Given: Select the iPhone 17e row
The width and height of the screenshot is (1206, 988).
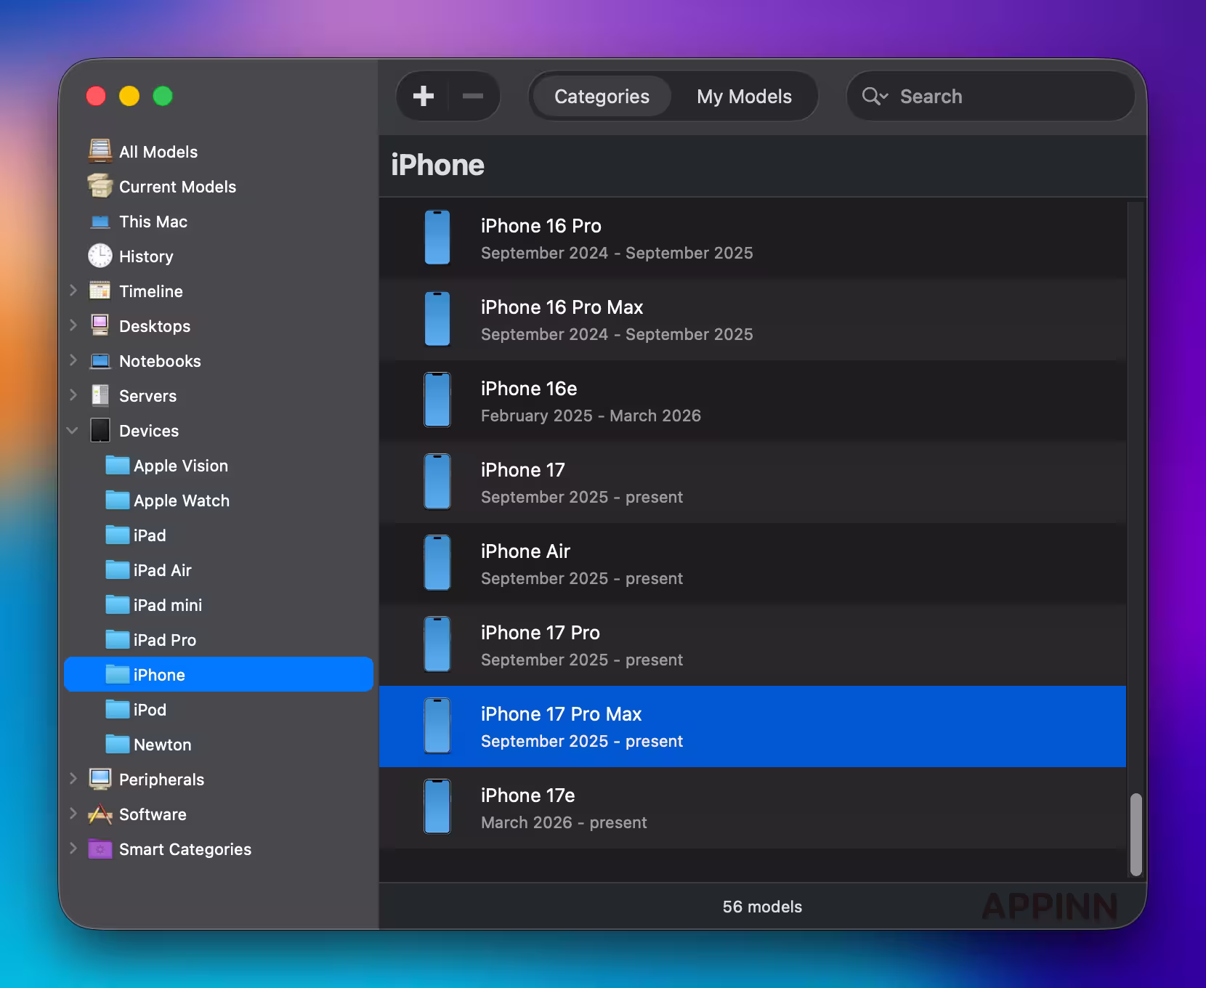Looking at the screenshot, I should click(752, 808).
